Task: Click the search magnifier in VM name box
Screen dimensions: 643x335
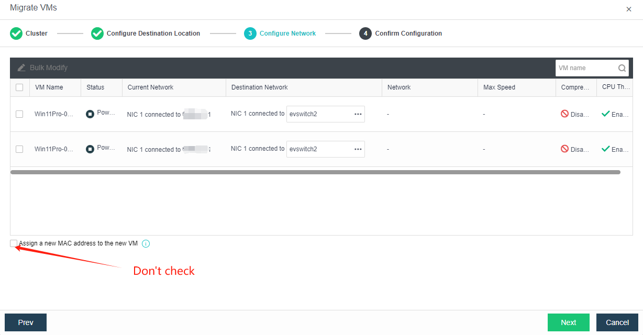Action: tap(622, 68)
